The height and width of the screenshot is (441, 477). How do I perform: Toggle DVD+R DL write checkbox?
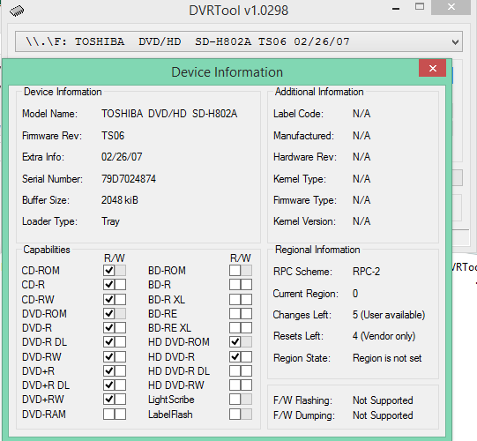click(120, 385)
